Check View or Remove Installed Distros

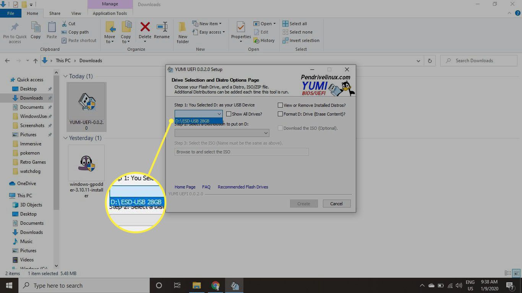coord(280,105)
